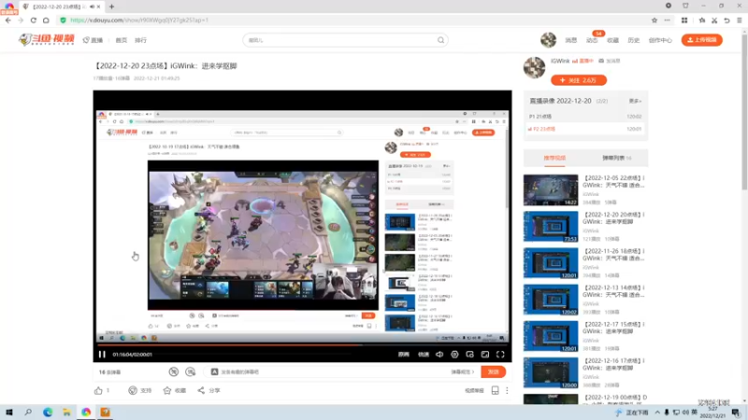The height and width of the screenshot is (420, 748).
Task: Open 收藏 favorites in the header
Action: [x=612, y=40]
